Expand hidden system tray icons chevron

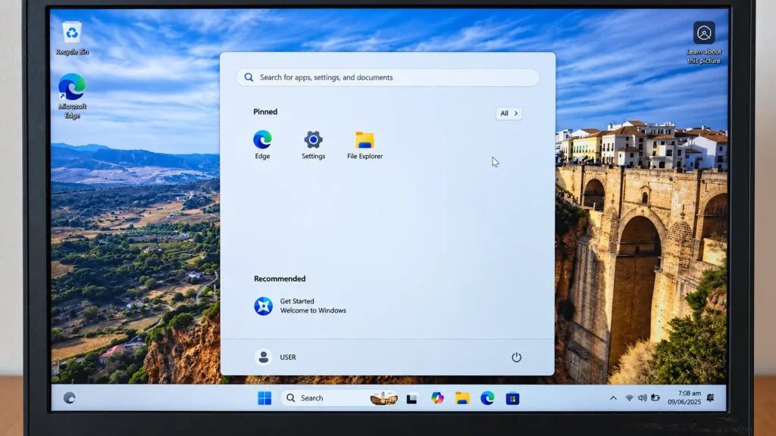[613, 398]
